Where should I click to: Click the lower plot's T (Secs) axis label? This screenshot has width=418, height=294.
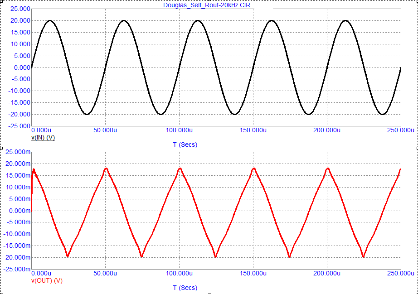[x=185, y=288]
